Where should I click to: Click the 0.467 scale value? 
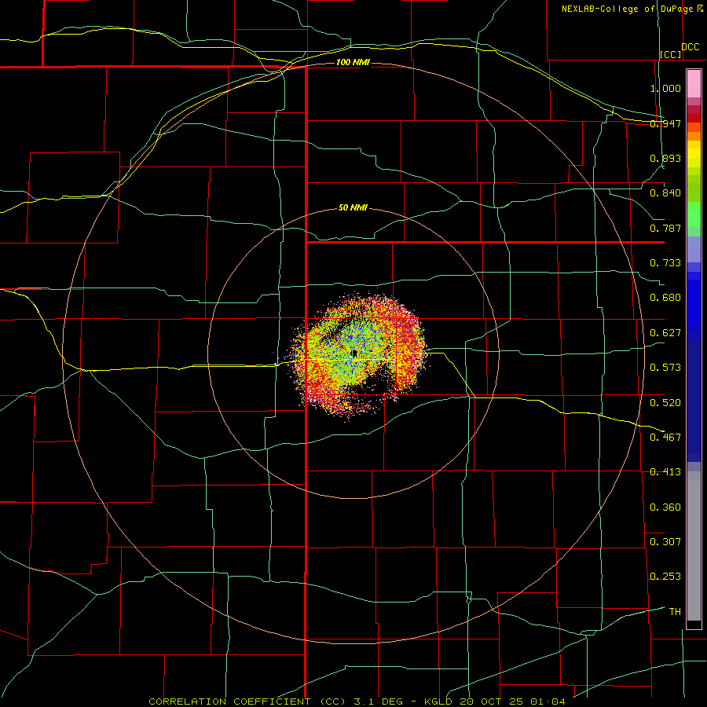coord(665,437)
